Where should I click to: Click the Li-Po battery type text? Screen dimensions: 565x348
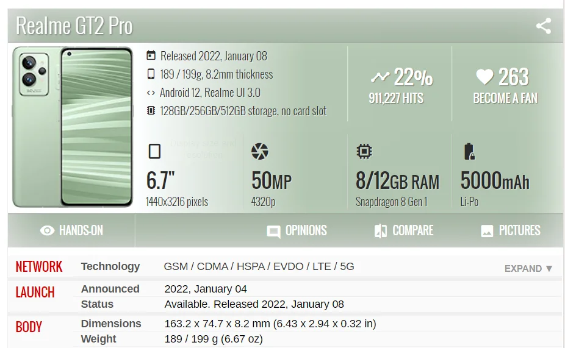tap(469, 202)
